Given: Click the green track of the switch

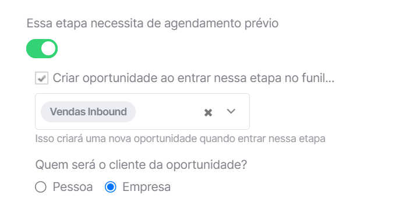Looking at the screenshot, I should coord(34,48).
